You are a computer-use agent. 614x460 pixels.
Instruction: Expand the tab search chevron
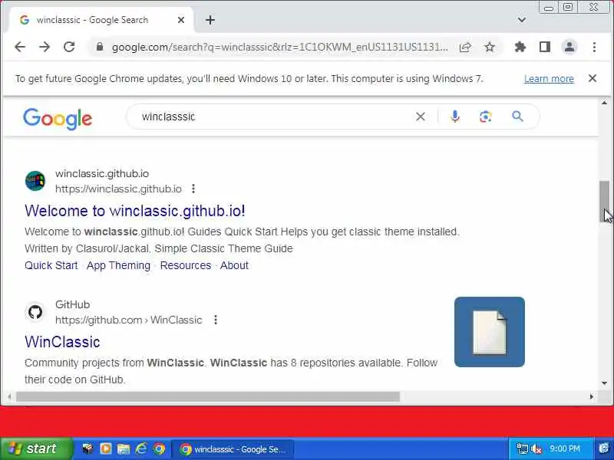coord(522,20)
